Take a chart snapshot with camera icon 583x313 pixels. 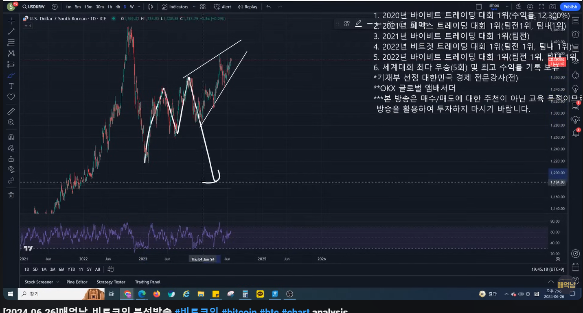(x=552, y=7)
